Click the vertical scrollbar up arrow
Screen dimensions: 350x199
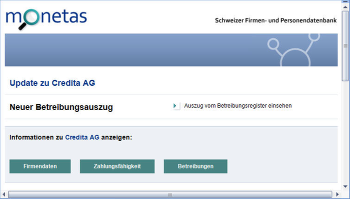click(345, 7)
